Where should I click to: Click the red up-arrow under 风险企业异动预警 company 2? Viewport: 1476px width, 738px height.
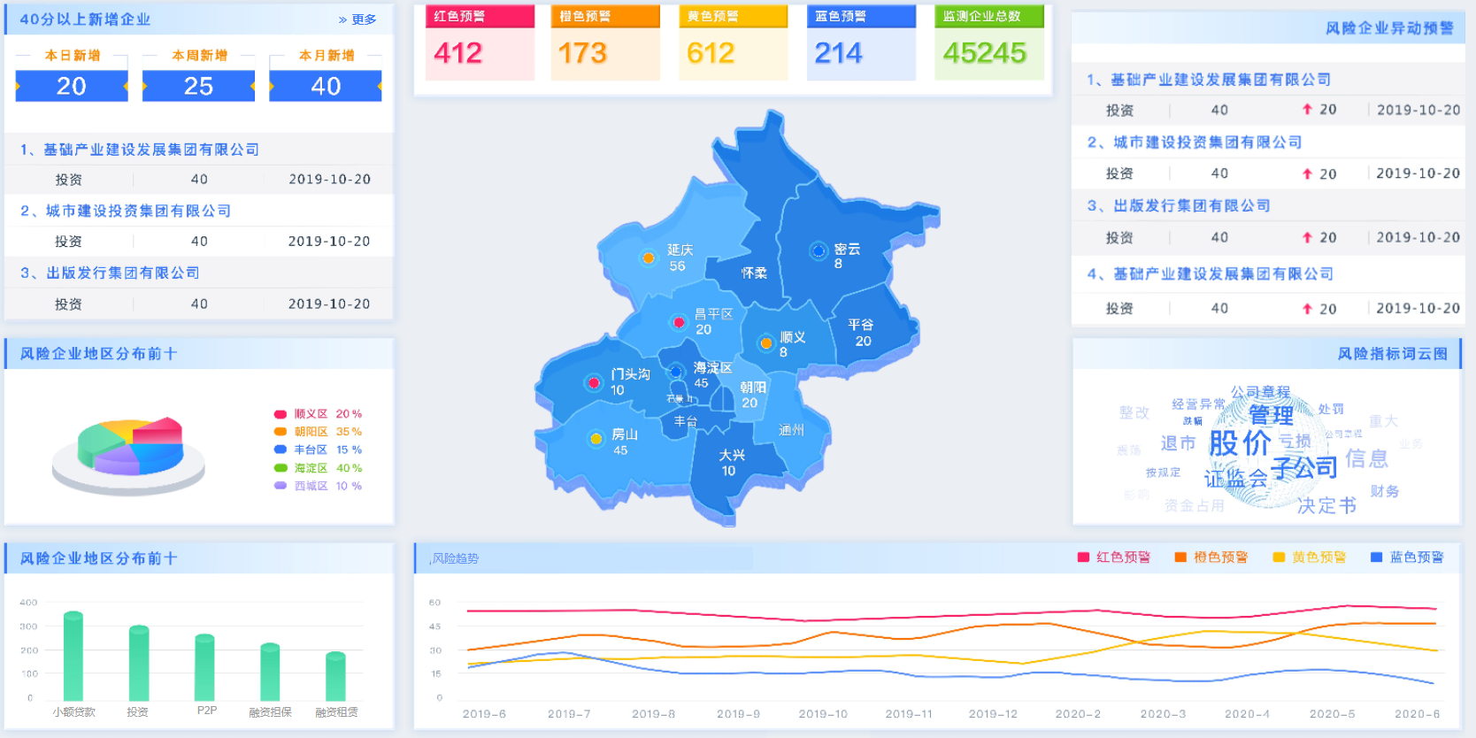pyautogui.click(x=1307, y=173)
